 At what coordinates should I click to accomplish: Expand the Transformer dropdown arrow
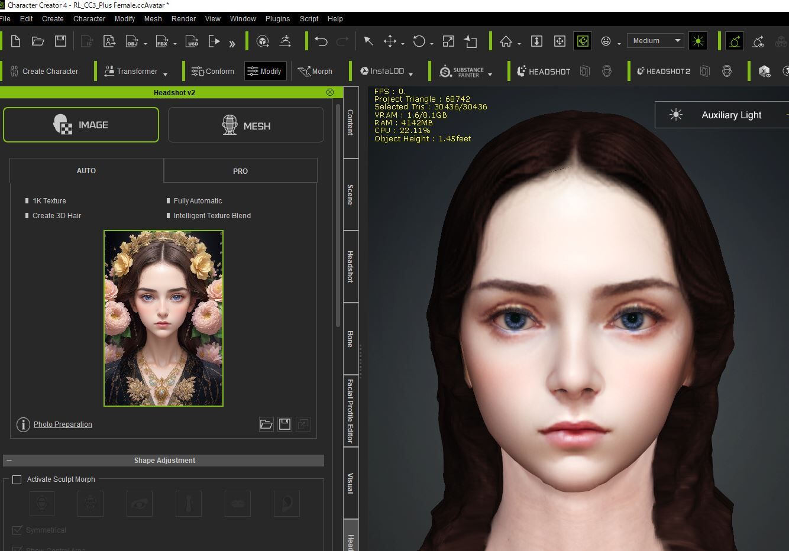coord(165,74)
